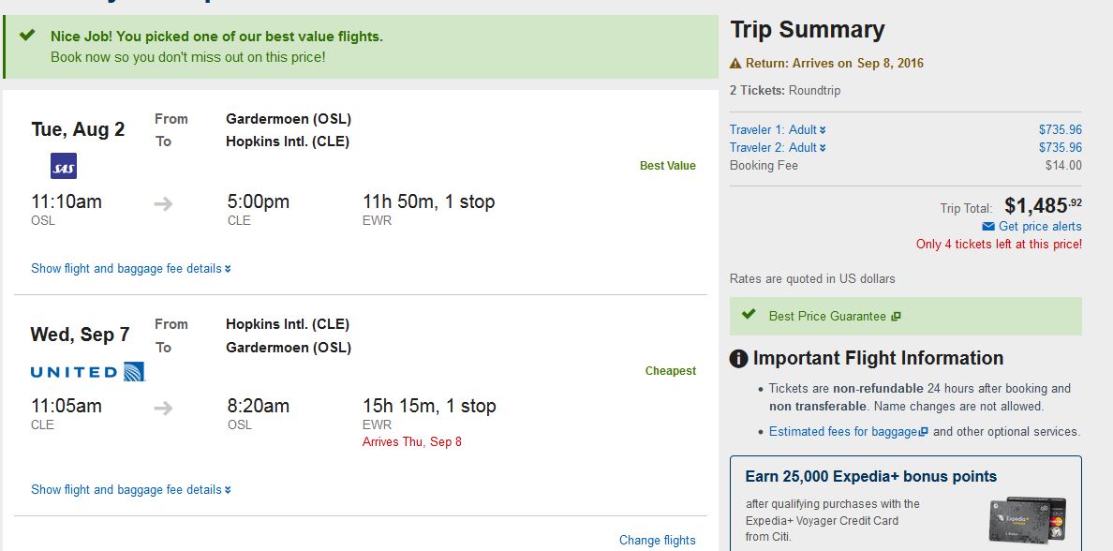Click the popup icon after Best Price Guarantee

[896, 317]
